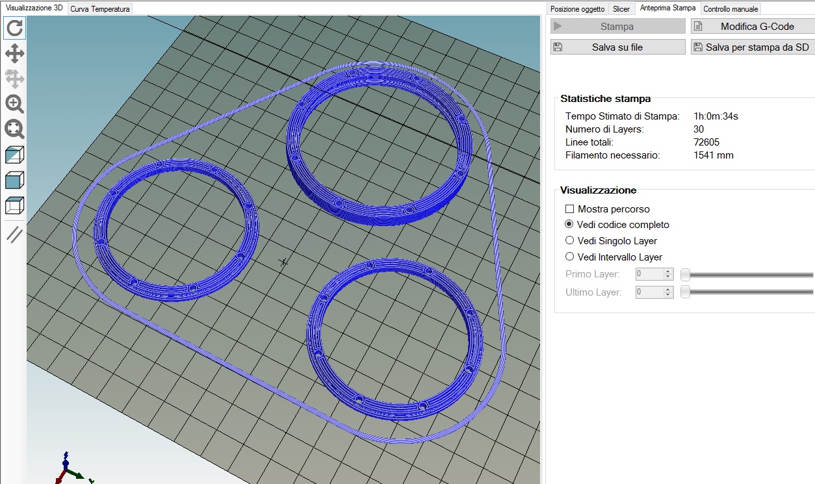Activate the Zoom magnifier tool
Viewport: 815px width, 484px height.
click(14, 104)
